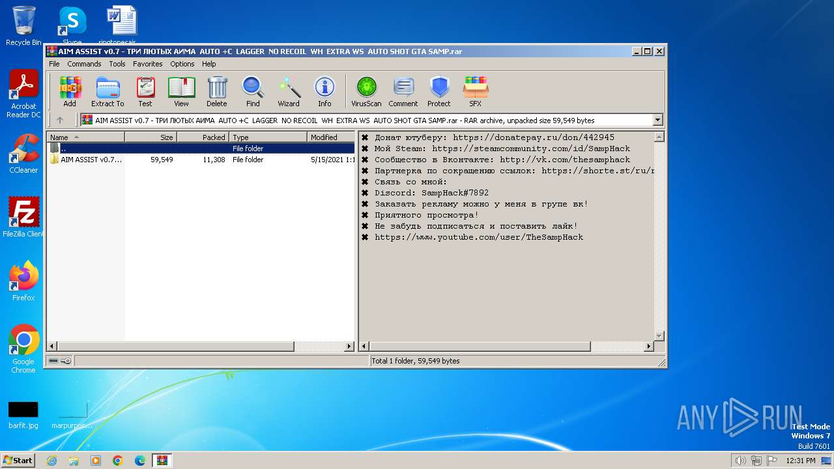
Task: Sort files by Name column
Action: click(x=86, y=137)
